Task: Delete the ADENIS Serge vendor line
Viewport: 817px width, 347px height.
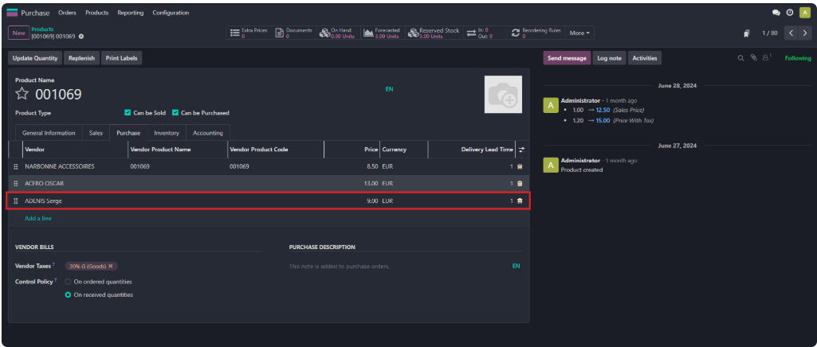Action: pyautogui.click(x=520, y=201)
